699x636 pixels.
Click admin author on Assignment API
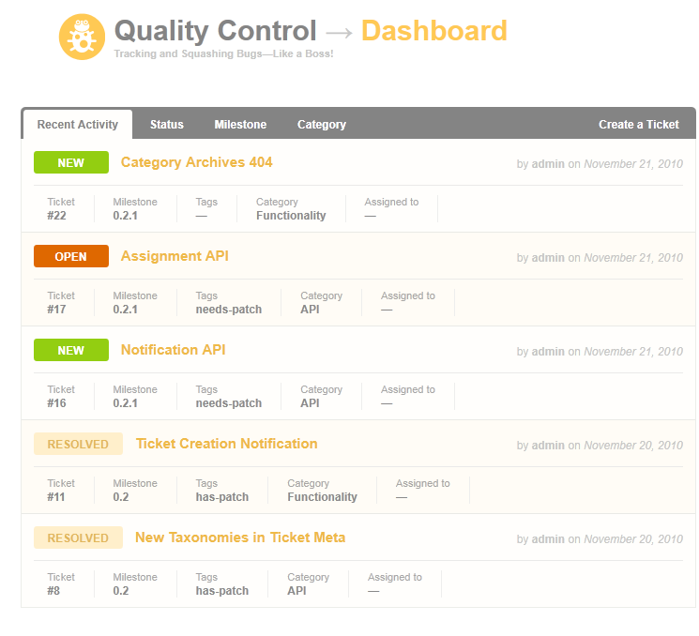coord(548,258)
